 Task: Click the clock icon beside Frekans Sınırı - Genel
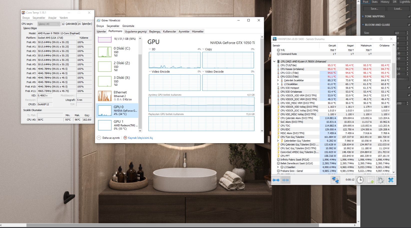tap(278, 171)
